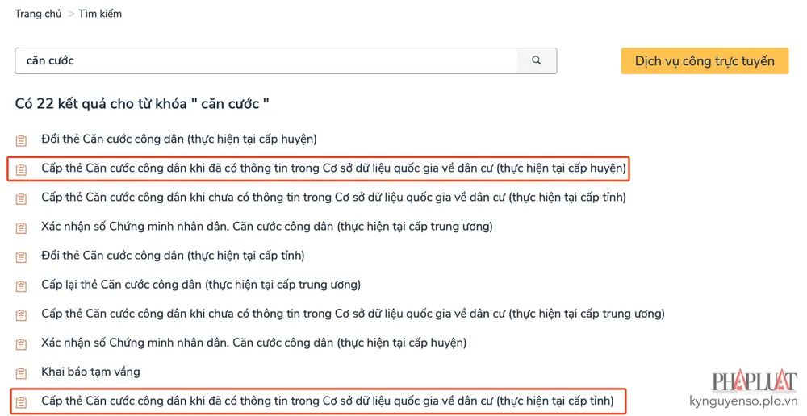This screenshot has height=416, width=807.
Task: Click document icon beside Cấp lại thẻ Căn cước
Action: point(21,286)
